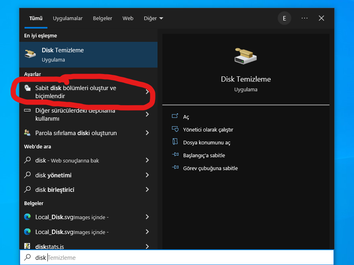
Task: Open Parola sıfırlama diski oluşturun setting
Action: 88,133
